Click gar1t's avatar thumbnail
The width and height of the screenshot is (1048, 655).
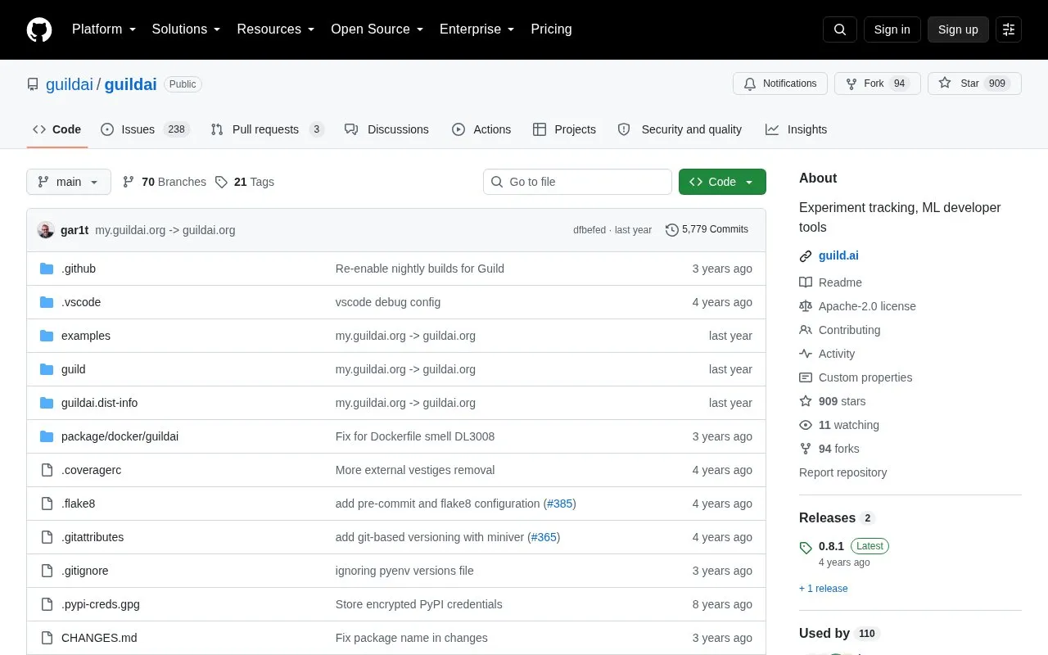pos(46,230)
